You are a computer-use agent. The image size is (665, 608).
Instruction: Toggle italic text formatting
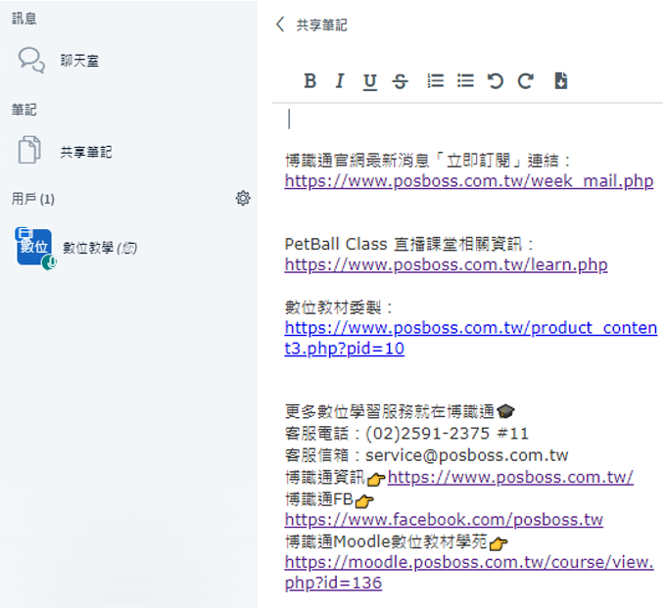click(x=339, y=81)
